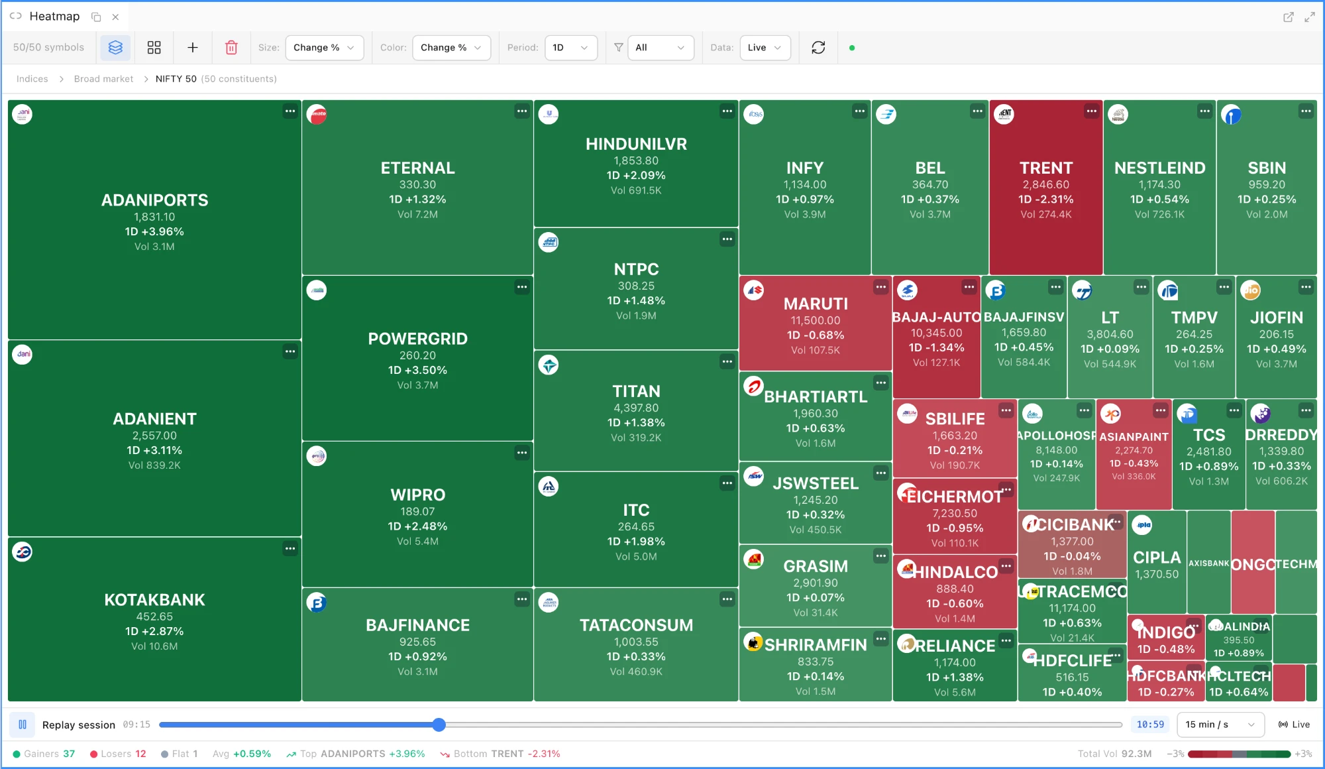Duplicate the Heatmap tab via the copy icon
This screenshot has height=769, width=1325.
tap(96, 17)
